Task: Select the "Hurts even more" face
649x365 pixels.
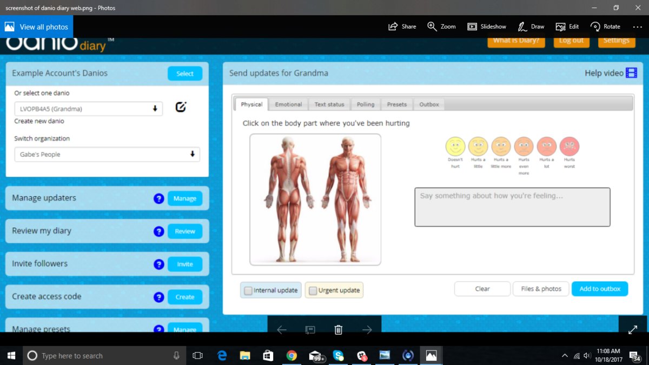Action: 524,146
